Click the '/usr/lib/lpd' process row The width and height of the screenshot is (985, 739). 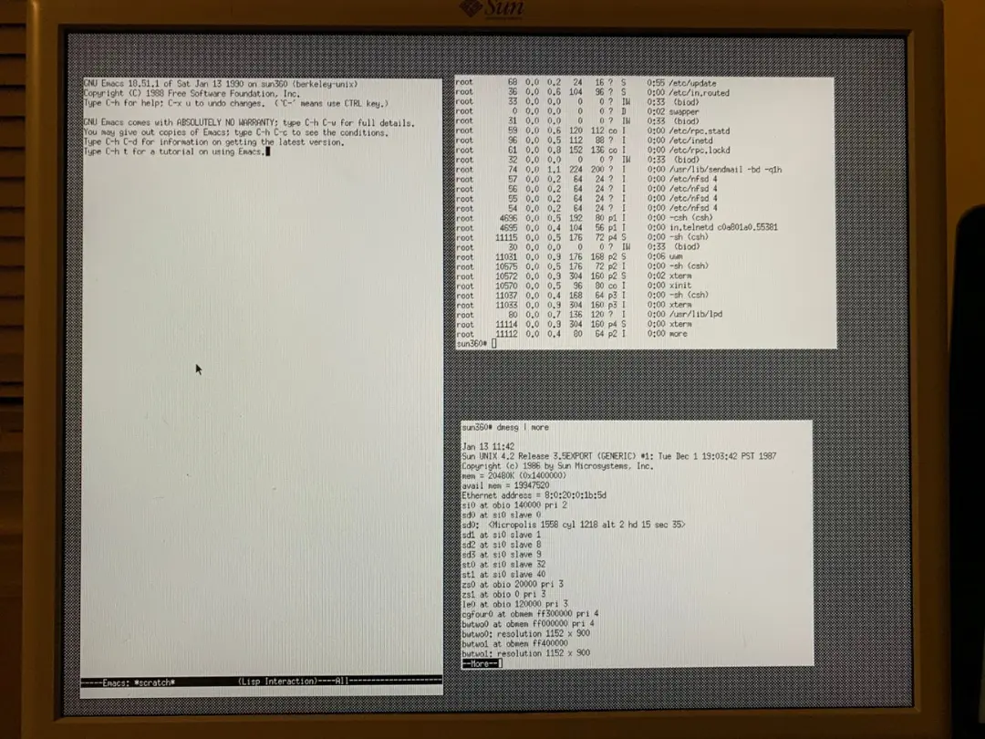589,314
